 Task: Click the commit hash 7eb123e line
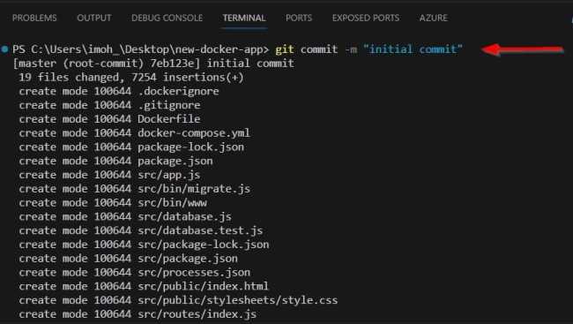(153, 64)
